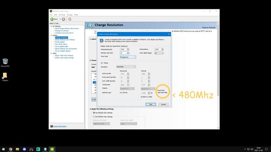
Task: Open the Edit menu
Action: pos(55,15)
